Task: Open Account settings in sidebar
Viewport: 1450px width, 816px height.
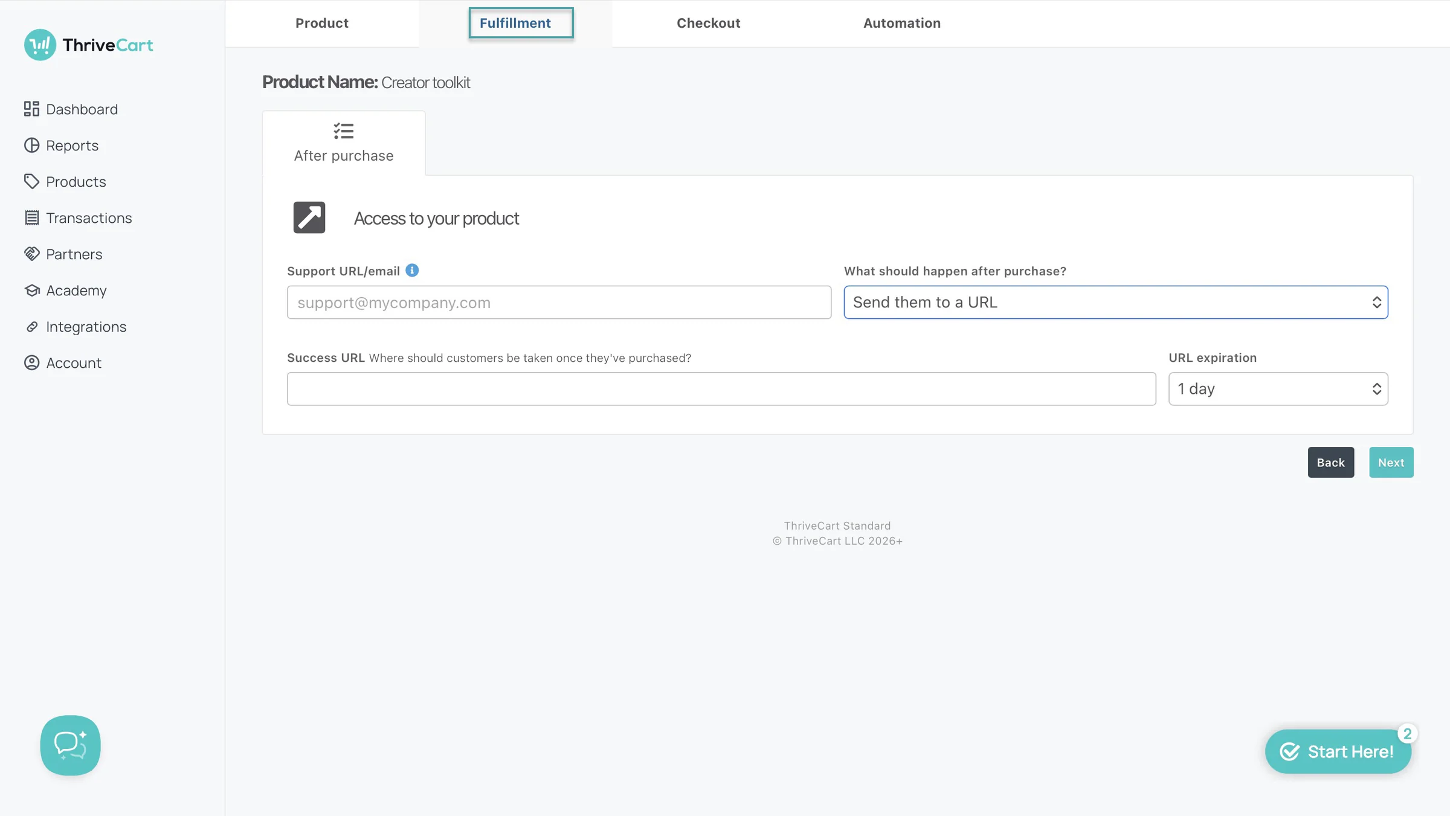Action: (x=62, y=362)
